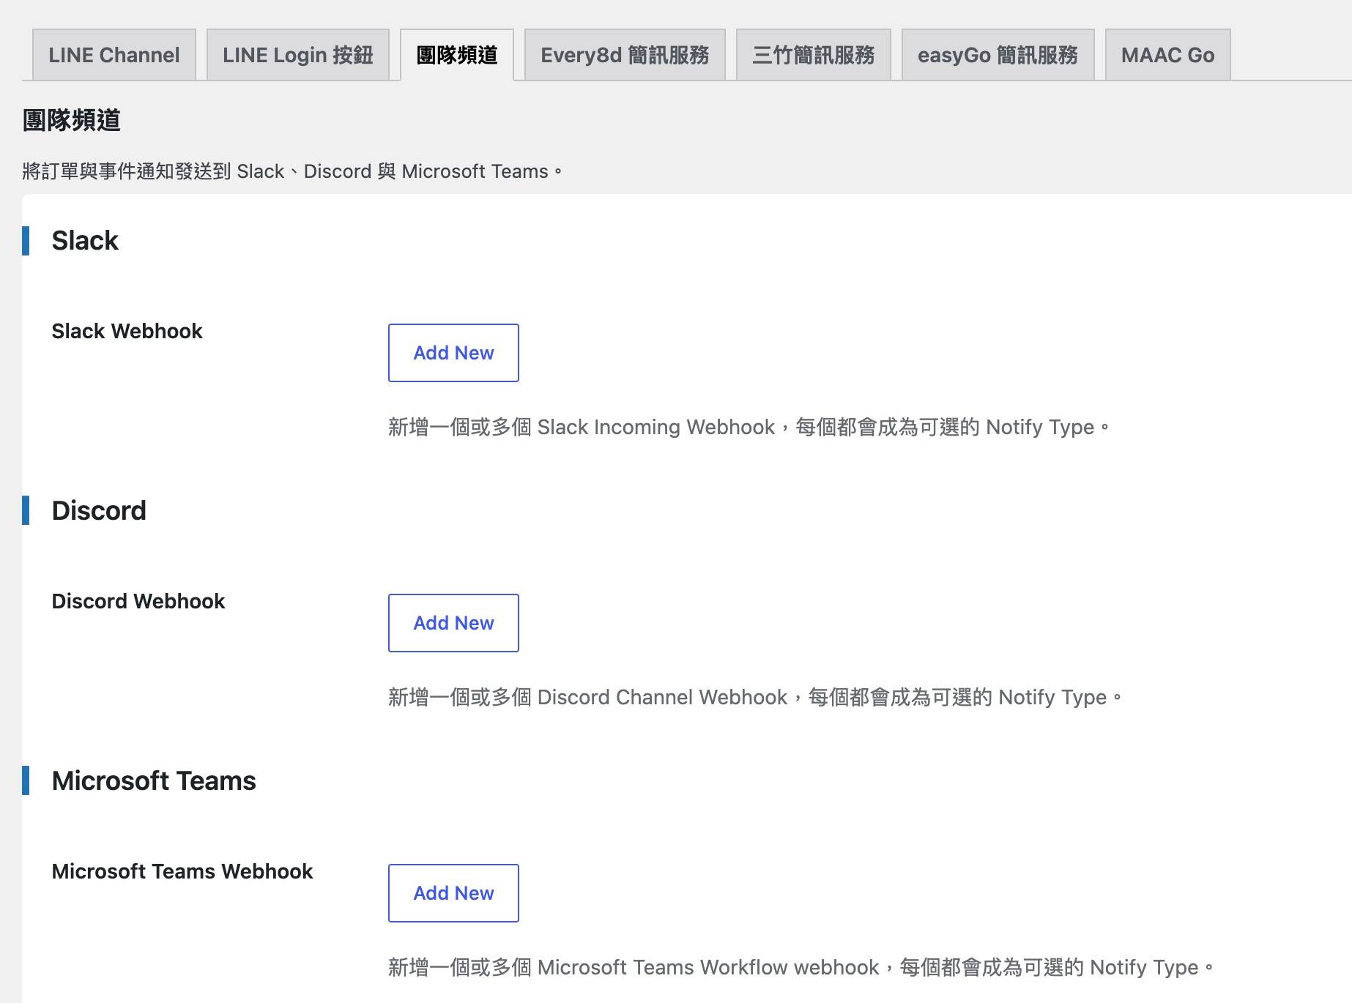Click the Slack Webhook label
The height and width of the screenshot is (1003, 1352).
(x=127, y=331)
